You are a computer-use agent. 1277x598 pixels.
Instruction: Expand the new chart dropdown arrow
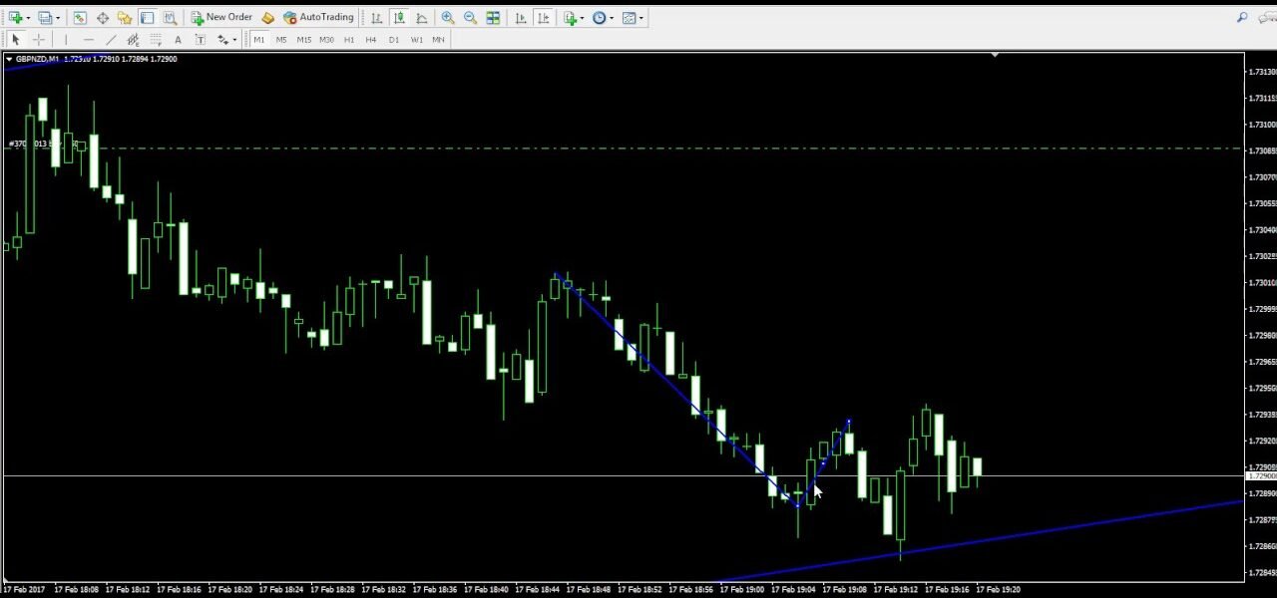pyautogui.click(x=29, y=17)
